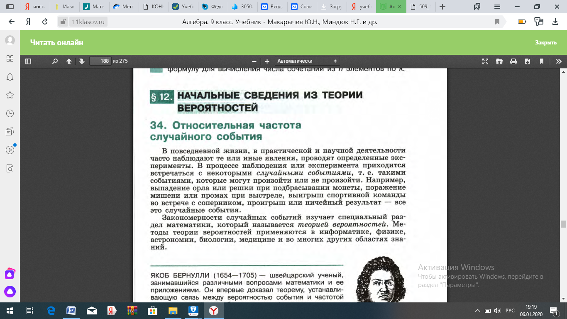Open the Автоматически zoom dropdown
Viewport: 567px width, 319px height.
tap(307, 61)
